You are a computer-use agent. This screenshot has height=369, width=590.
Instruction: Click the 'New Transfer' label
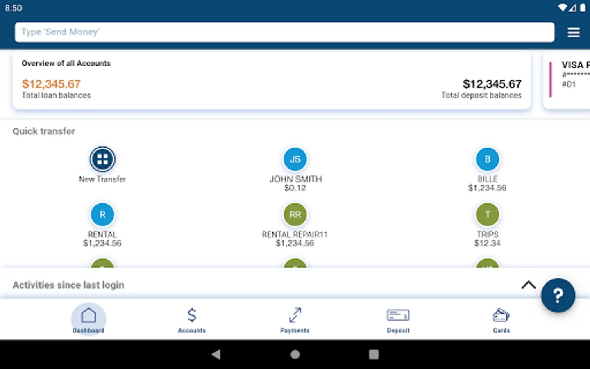point(102,179)
